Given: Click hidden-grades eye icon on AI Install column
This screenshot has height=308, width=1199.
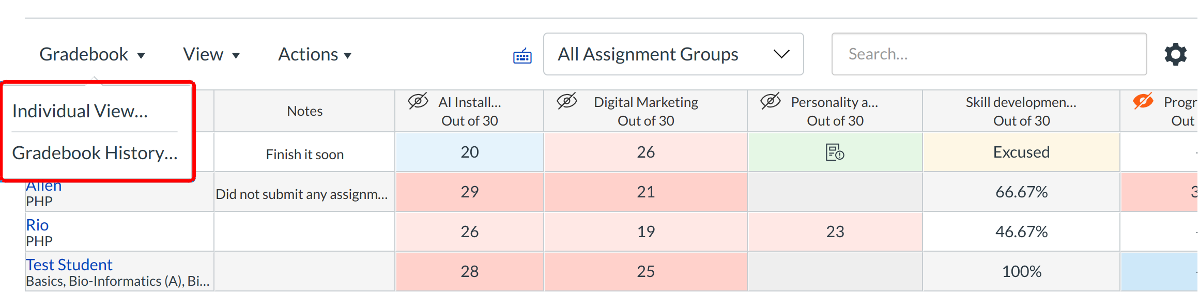Looking at the screenshot, I should [x=418, y=101].
